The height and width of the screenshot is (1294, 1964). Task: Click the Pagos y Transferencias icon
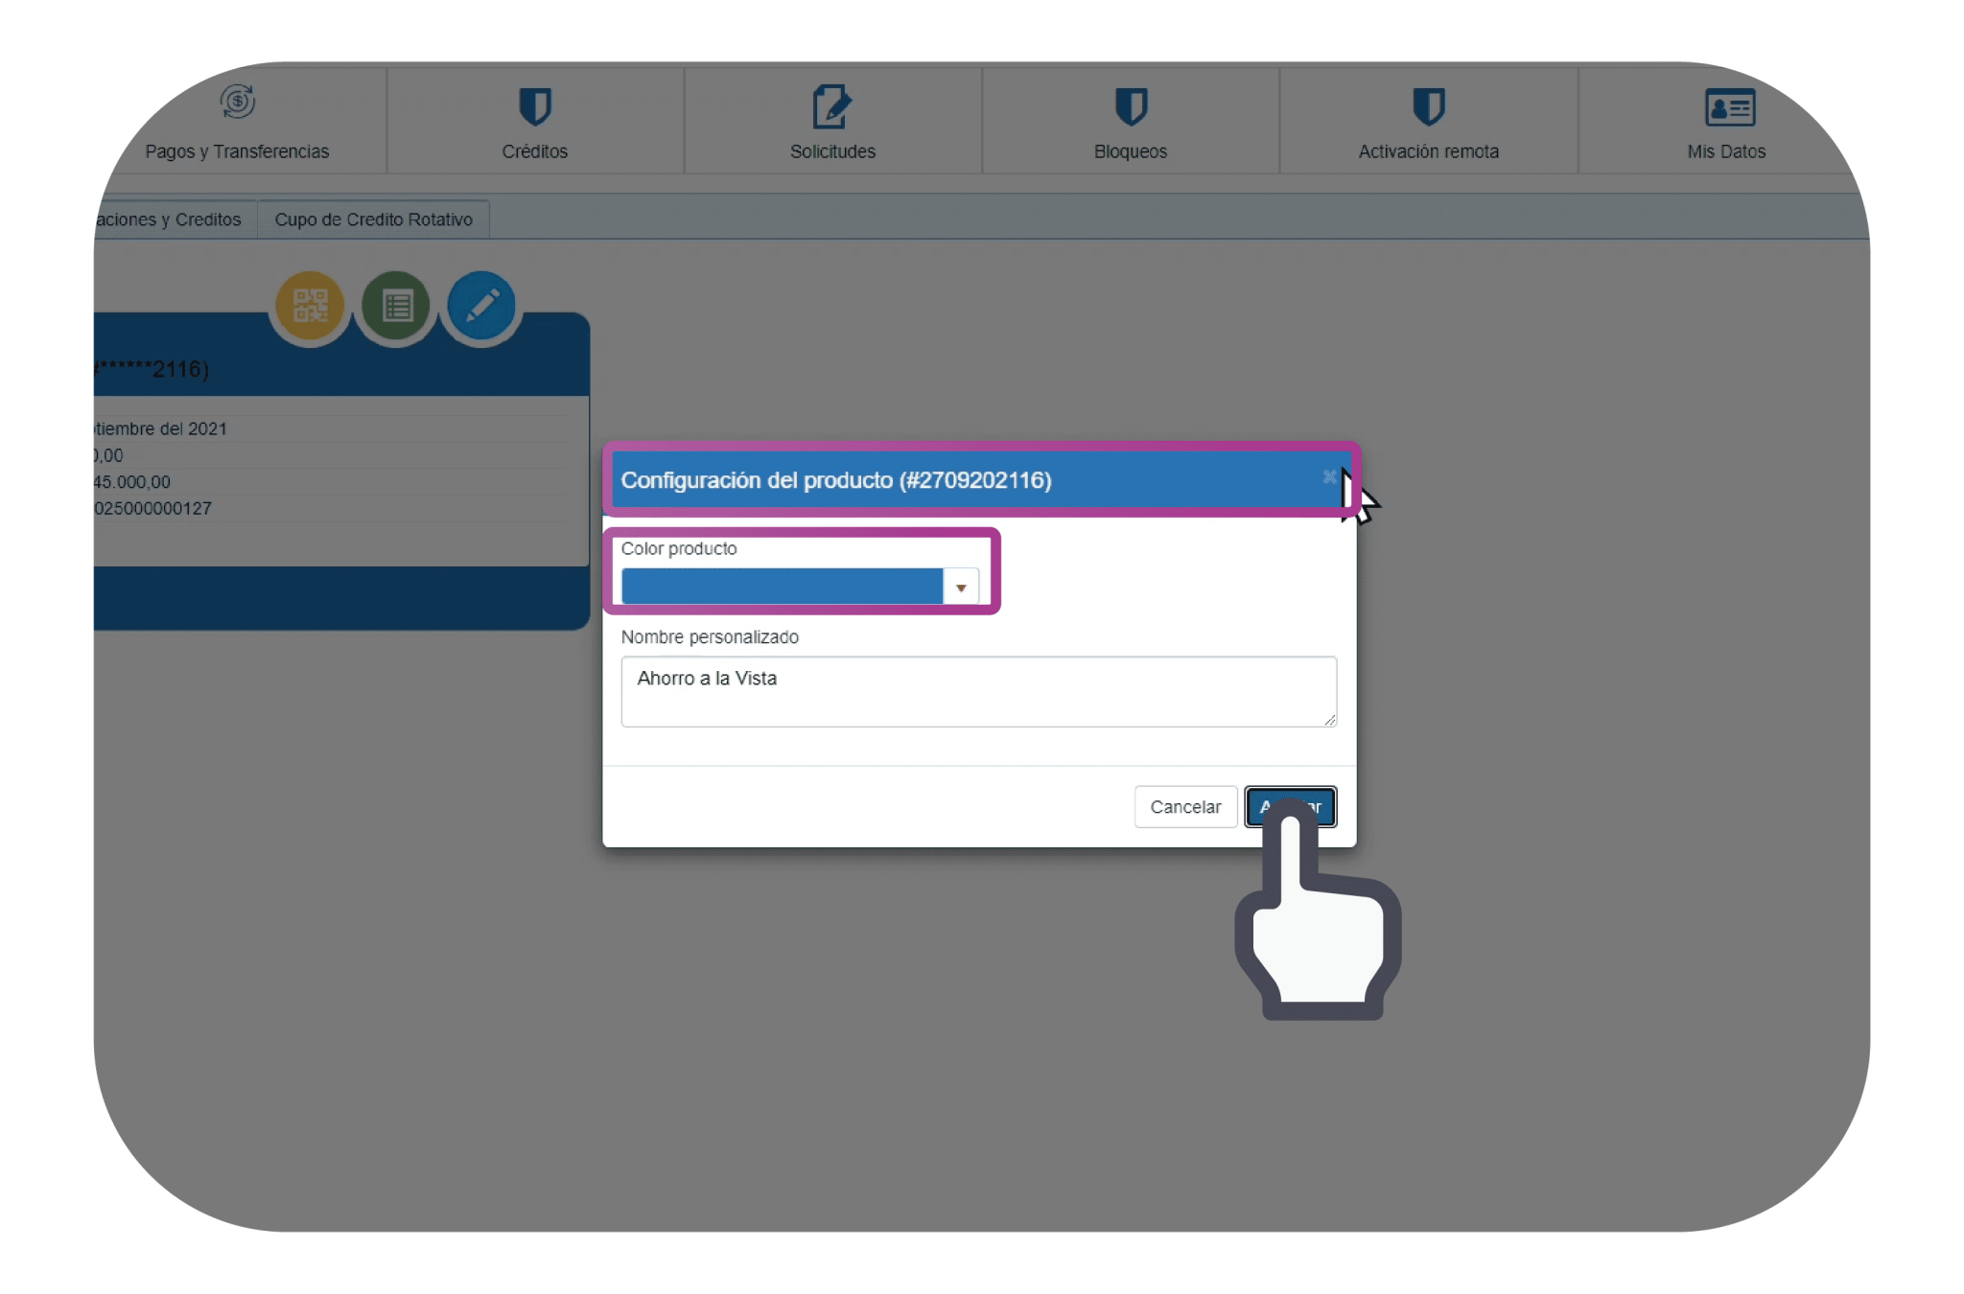click(237, 102)
